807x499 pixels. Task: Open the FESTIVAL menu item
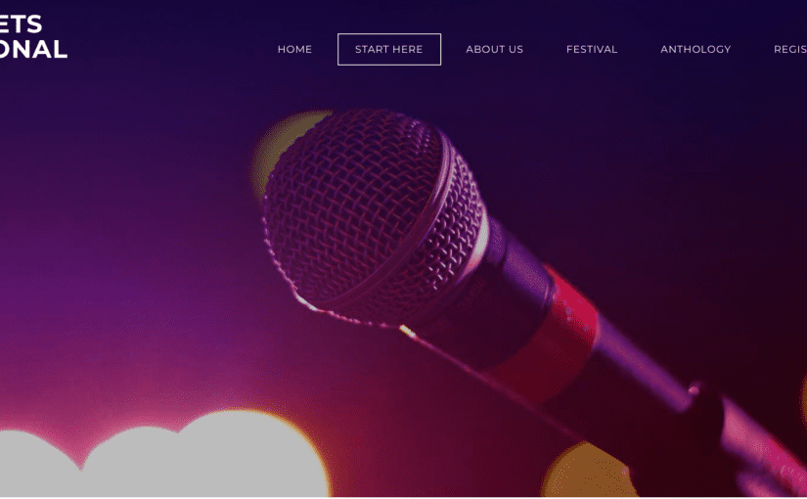(592, 50)
